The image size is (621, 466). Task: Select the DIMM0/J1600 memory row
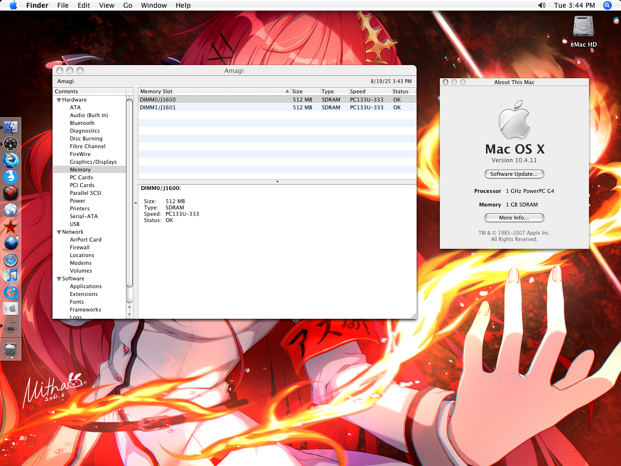[277, 100]
